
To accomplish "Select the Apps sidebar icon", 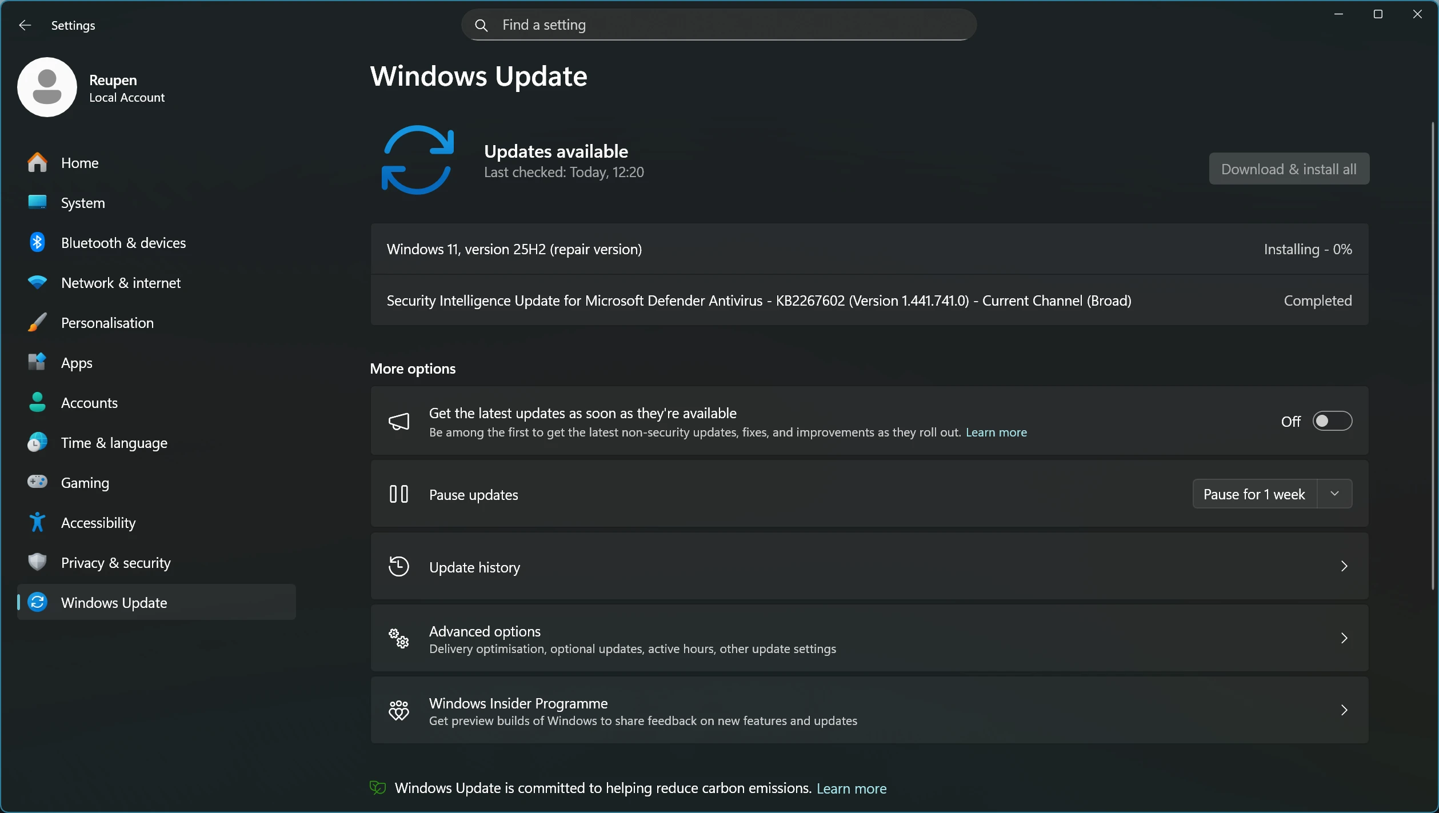I will 36,362.
